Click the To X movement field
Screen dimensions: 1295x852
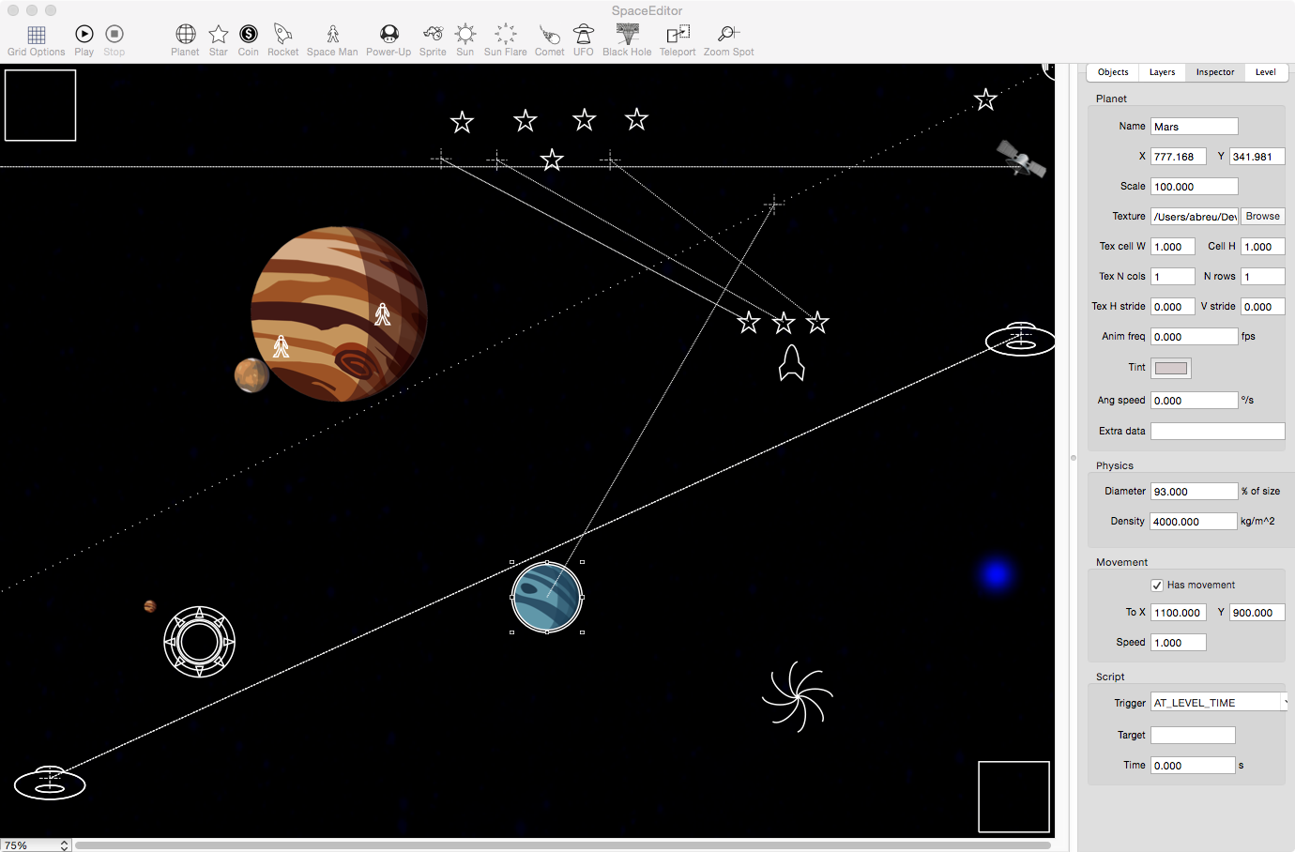click(x=1179, y=613)
